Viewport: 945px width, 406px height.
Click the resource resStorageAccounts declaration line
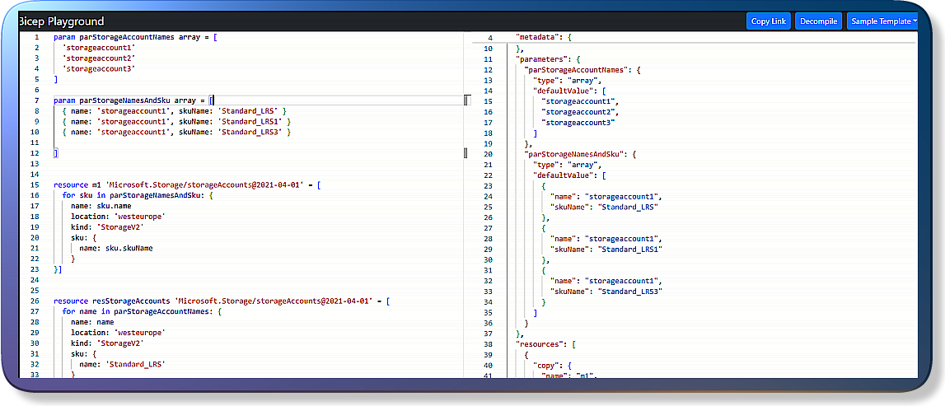[222, 301]
